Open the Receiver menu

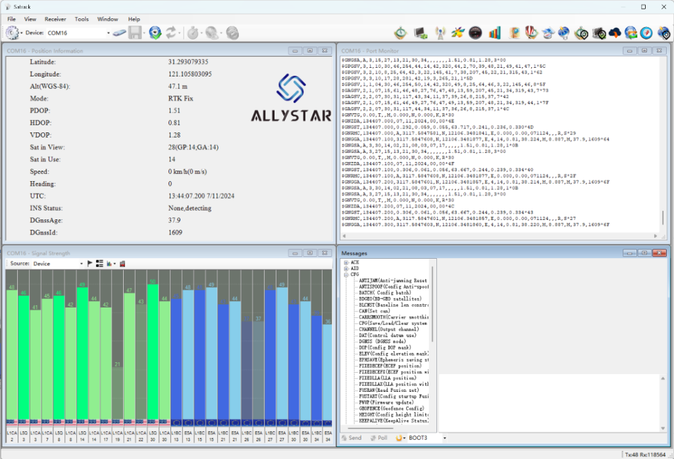click(55, 19)
